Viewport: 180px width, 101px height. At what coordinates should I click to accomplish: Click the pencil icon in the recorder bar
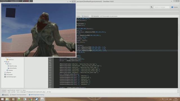pyautogui.click(x=23, y=1)
